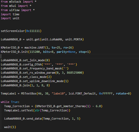Viewport: 139px width, 132px height.
Task: Click the parity=None argument
Action: click(x=66, y=52)
